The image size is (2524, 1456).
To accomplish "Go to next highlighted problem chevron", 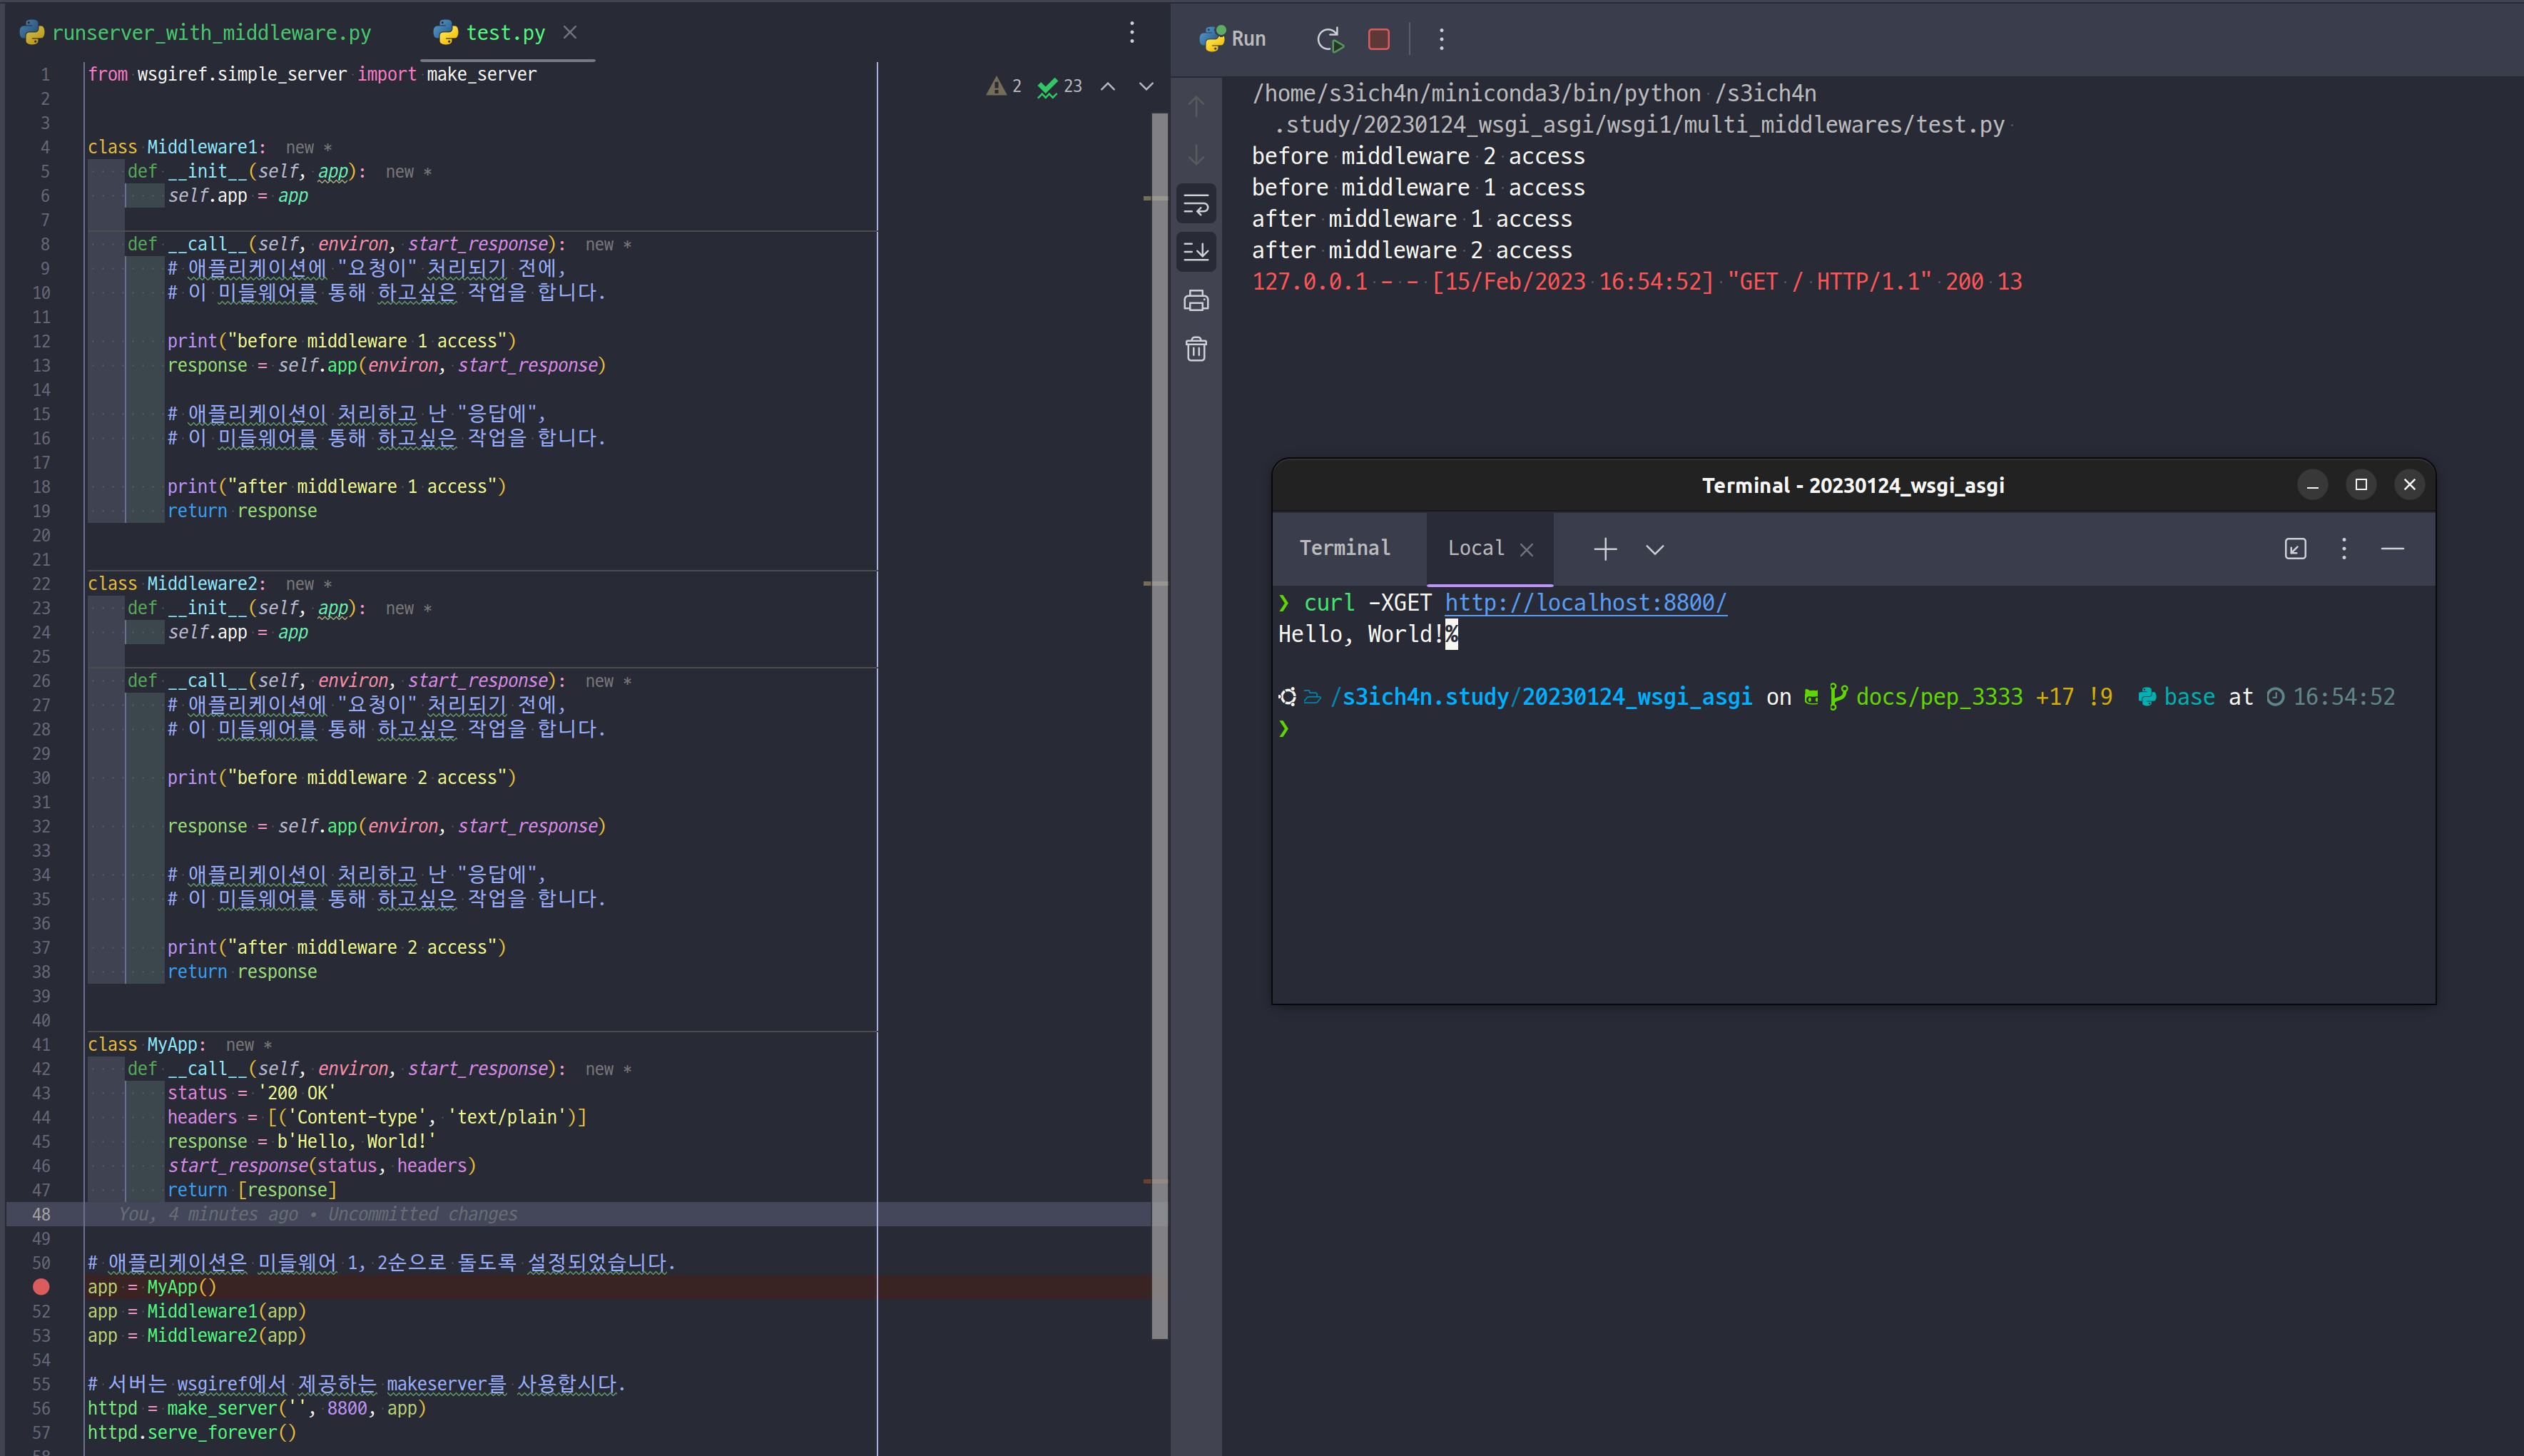I will (x=1147, y=86).
